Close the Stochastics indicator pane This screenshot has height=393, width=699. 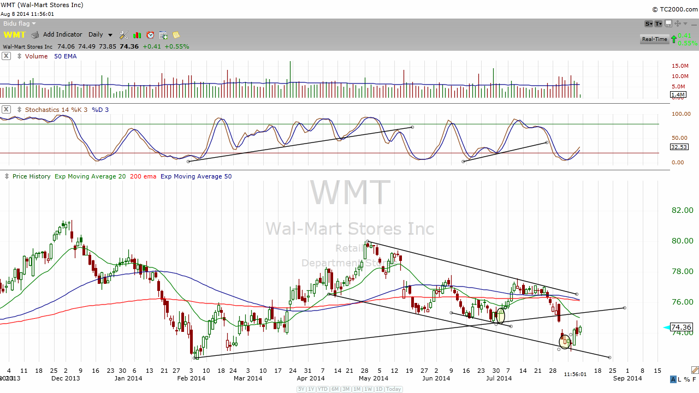coord(6,110)
